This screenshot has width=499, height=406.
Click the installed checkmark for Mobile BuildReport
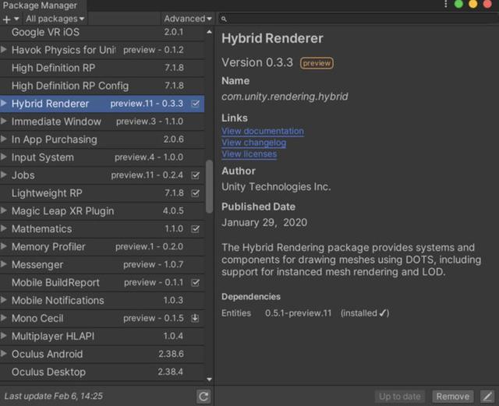(196, 282)
